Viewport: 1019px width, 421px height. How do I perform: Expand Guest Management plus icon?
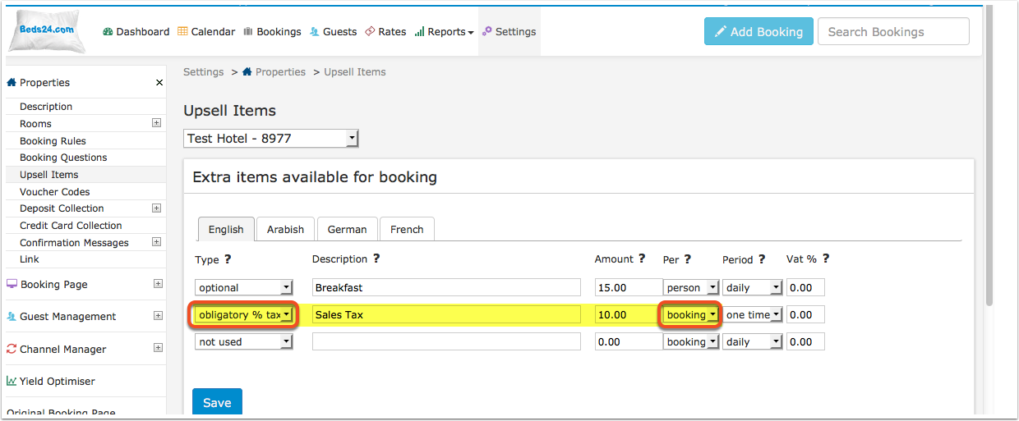point(158,316)
